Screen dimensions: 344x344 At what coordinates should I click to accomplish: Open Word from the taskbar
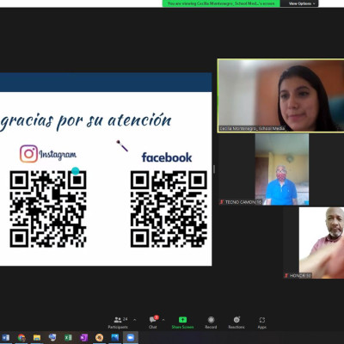pos(5,337)
